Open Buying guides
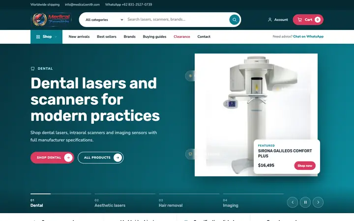This screenshot has height=221, width=354. 154,36
